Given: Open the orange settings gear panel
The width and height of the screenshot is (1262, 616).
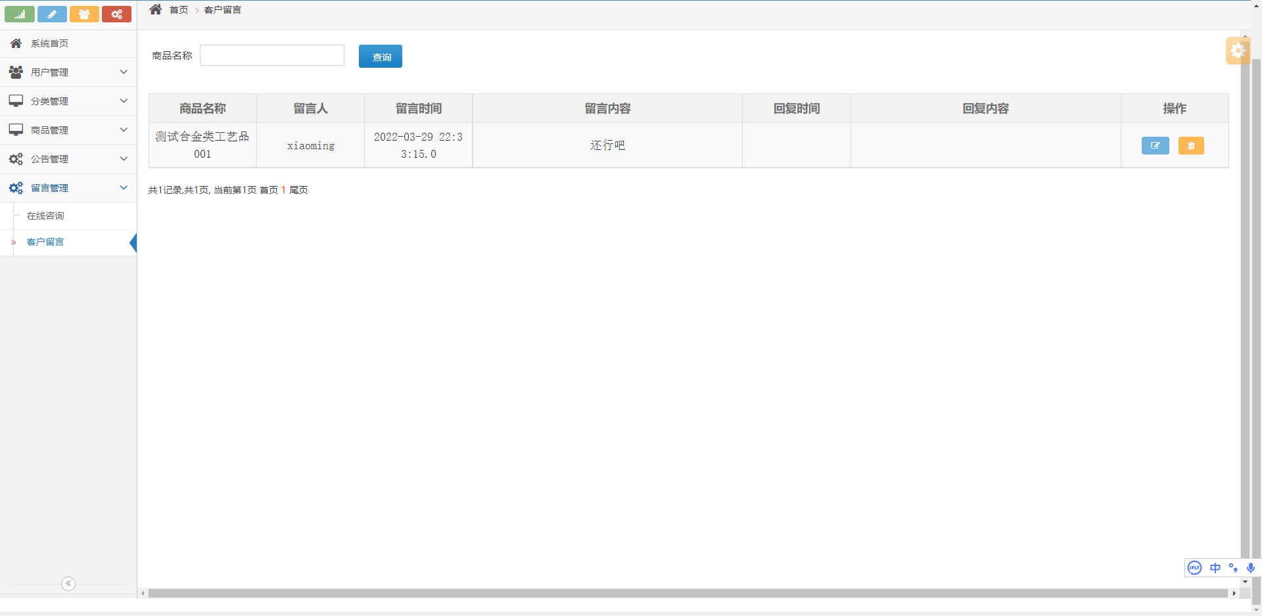Looking at the screenshot, I should pyautogui.click(x=1238, y=51).
